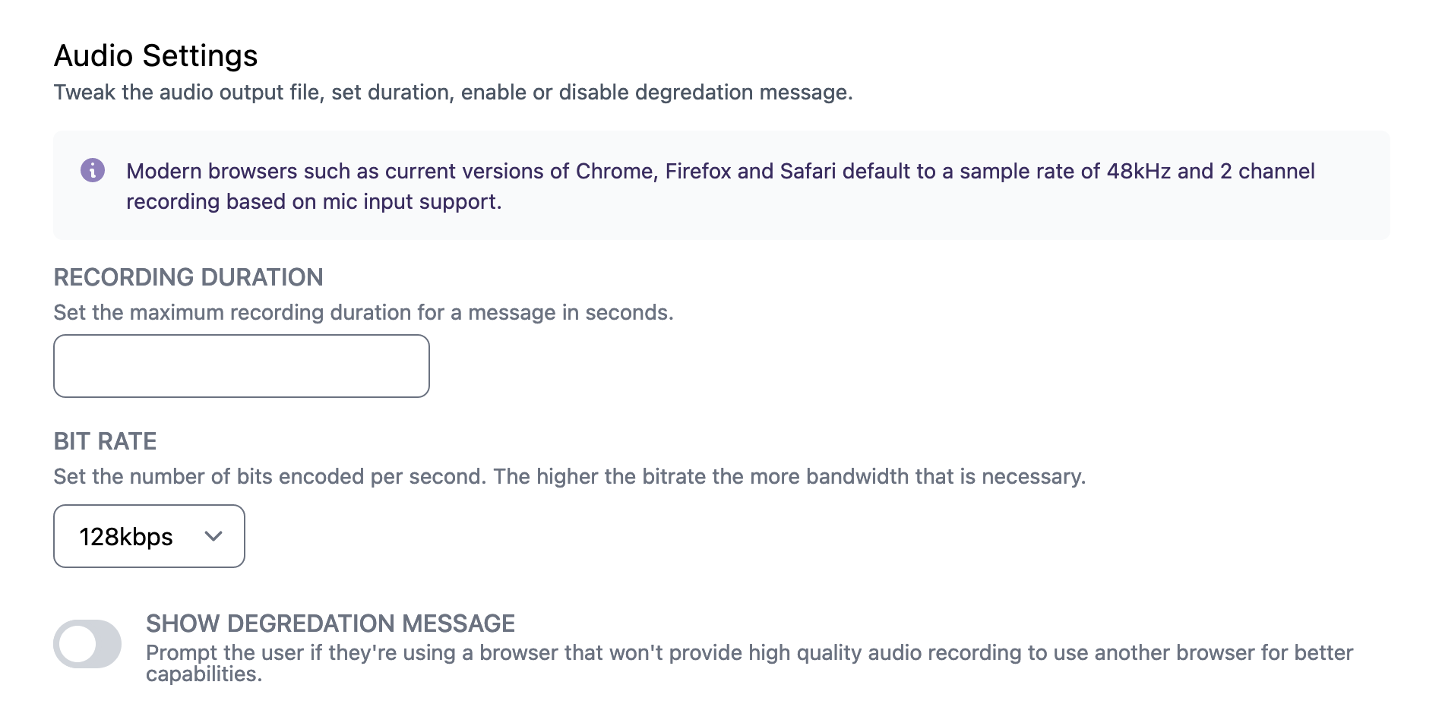Click the chevron arrow in the bit rate selector

(213, 536)
